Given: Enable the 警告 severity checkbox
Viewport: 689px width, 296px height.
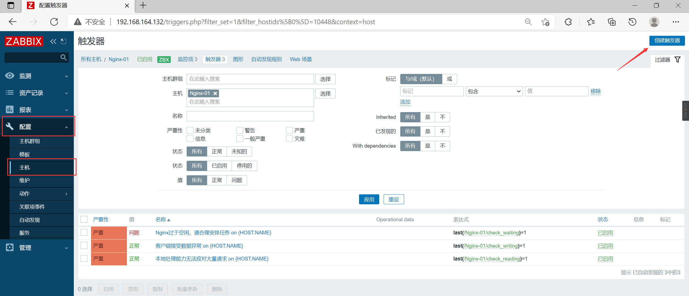Looking at the screenshot, I should [x=239, y=130].
